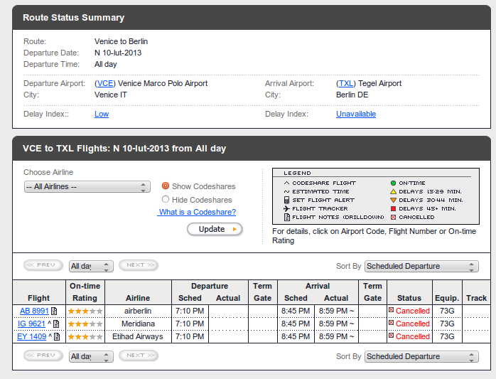Click cancelled status icon in Meridiana row
Viewport: 496px width, 379px height.
392,323
